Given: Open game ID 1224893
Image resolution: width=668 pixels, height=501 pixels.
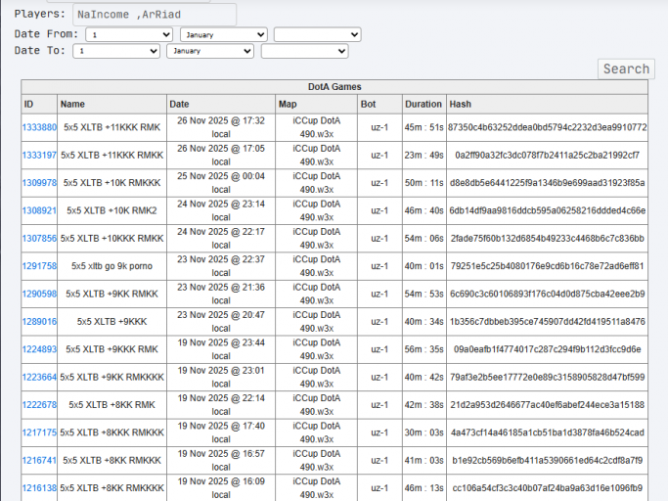Looking at the screenshot, I should click(39, 348).
